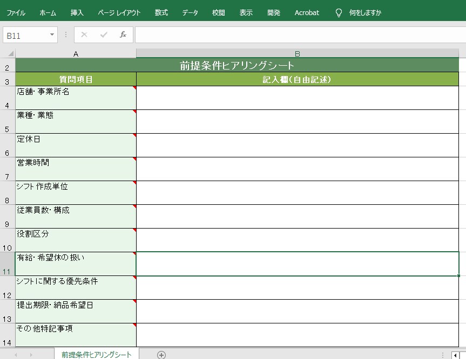Viewport: 466px width, 359px height.
Task: Select row 5 header
Action: (x=8, y=122)
